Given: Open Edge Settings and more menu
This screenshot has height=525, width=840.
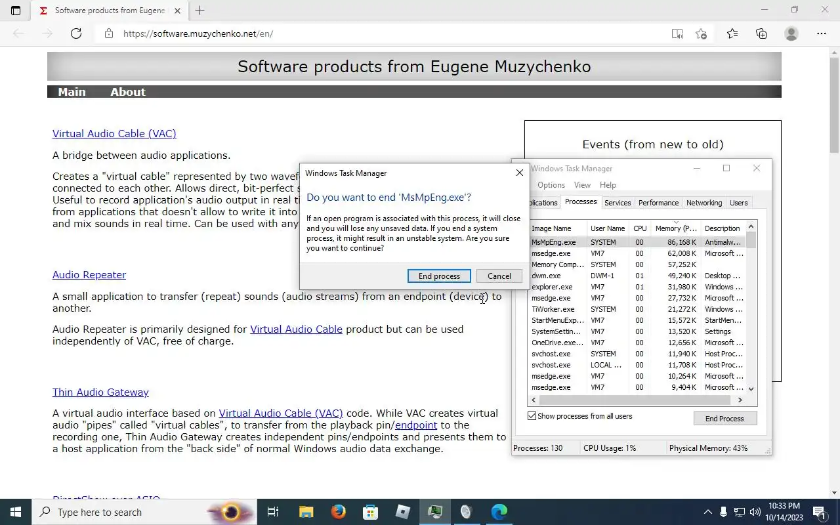Looking at the screenshot, I should tap(822, 33).
